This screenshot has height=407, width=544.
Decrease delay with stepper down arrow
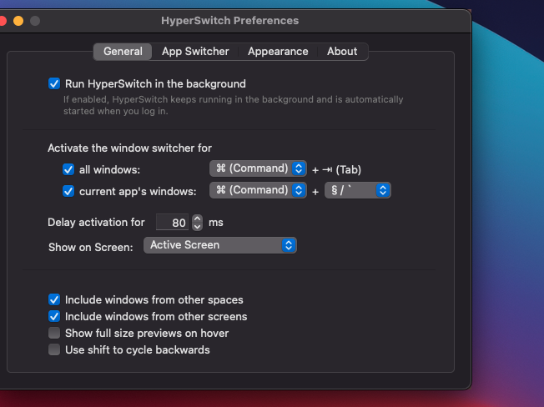[x=198, y=226]
